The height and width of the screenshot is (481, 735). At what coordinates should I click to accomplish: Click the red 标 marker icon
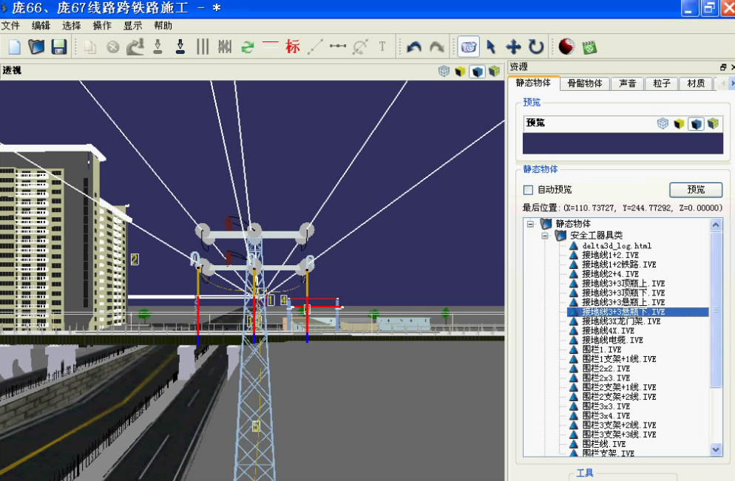(293, 47)
